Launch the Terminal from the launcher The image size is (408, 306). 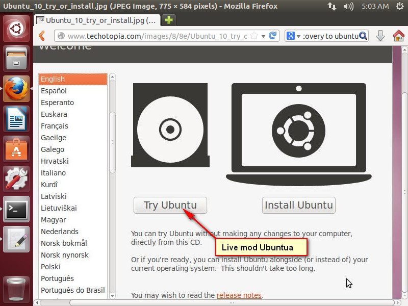point(16,209)
